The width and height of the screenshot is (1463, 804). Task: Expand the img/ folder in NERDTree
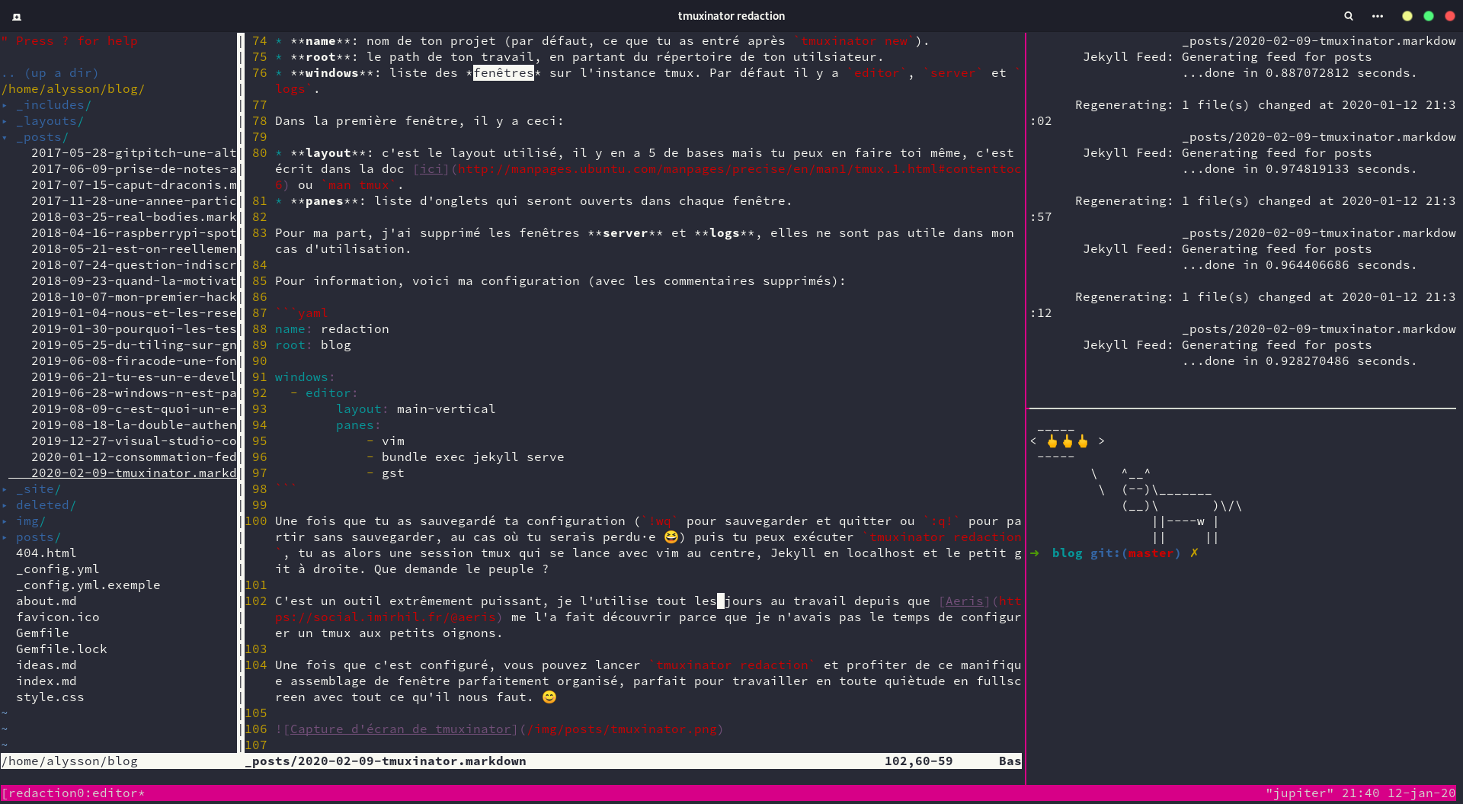pos(30,521)
